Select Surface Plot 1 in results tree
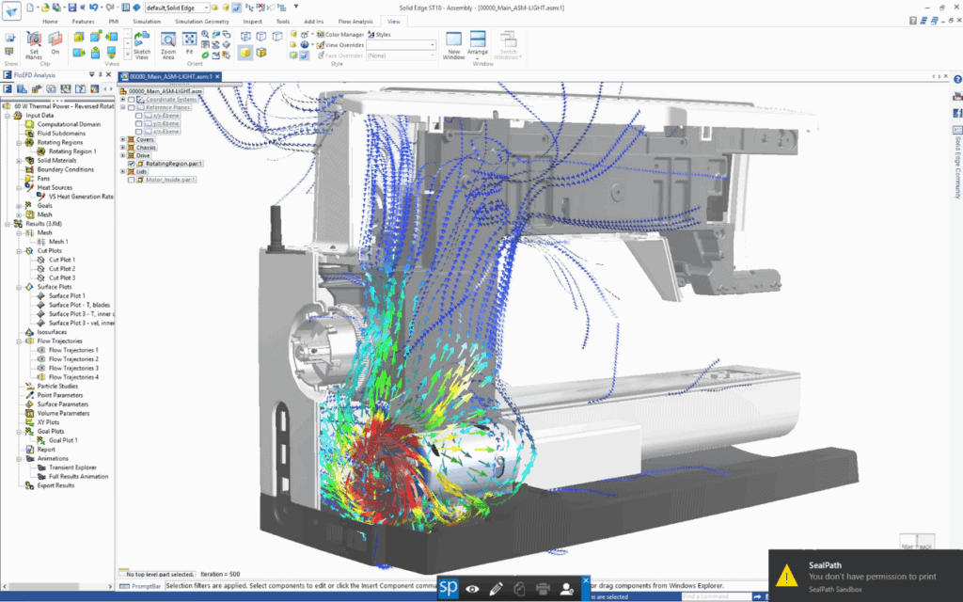 tap(67, 296)
